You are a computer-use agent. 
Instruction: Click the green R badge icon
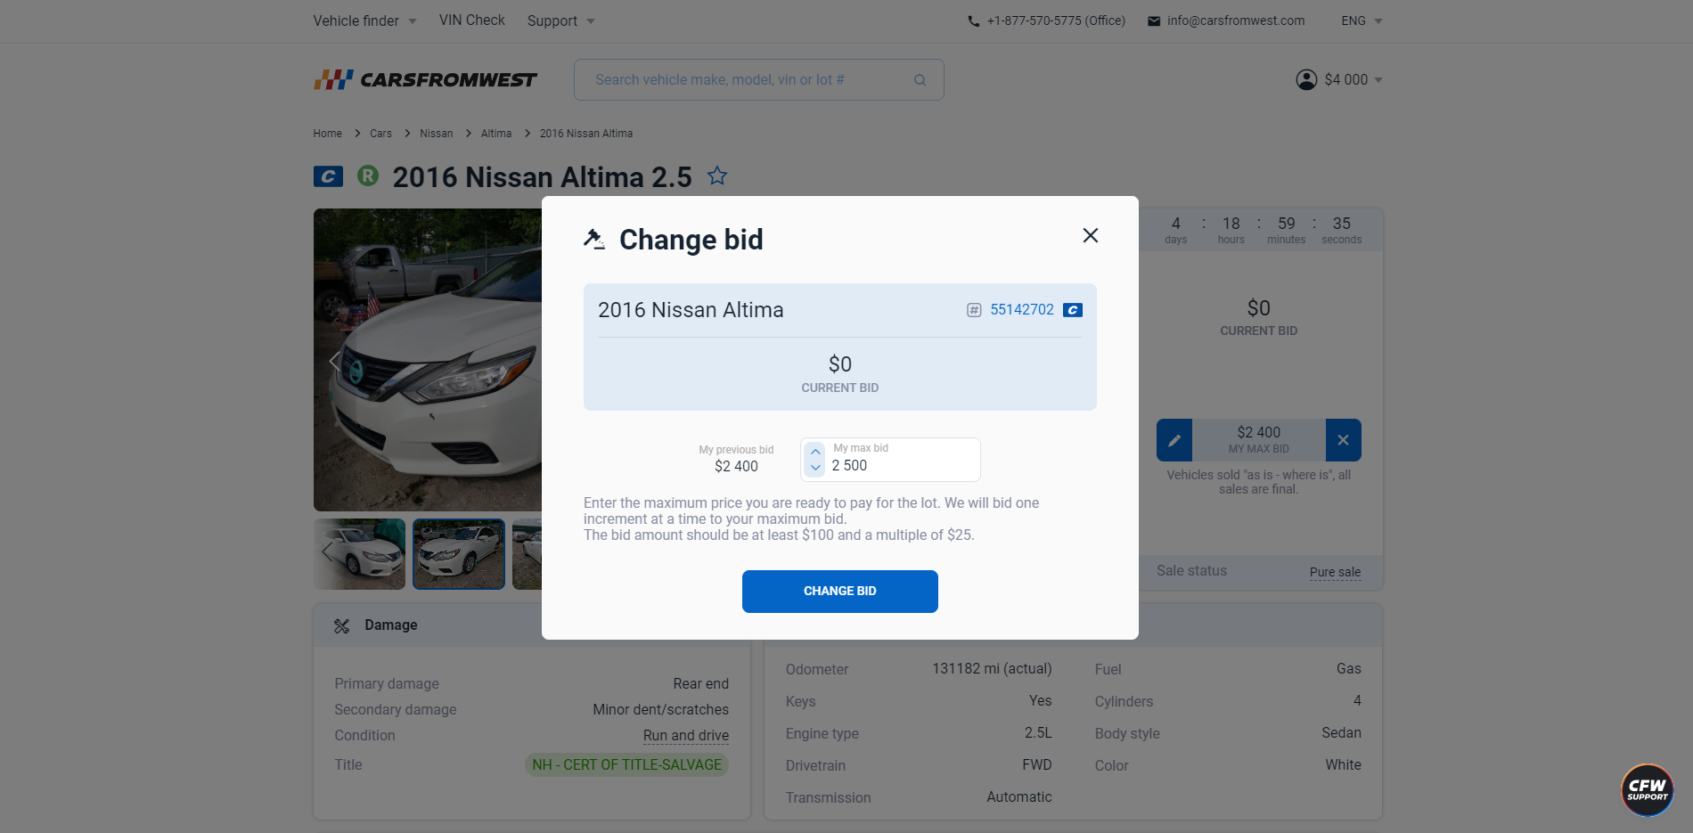(x=368, y=176)
